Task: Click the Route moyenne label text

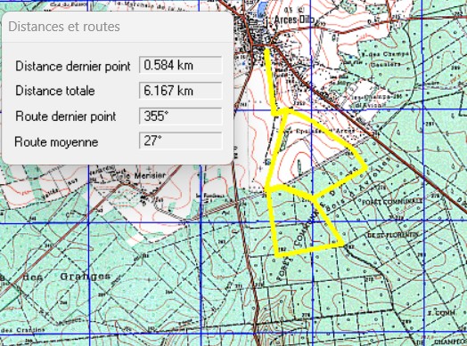Action: pos(56,141)
